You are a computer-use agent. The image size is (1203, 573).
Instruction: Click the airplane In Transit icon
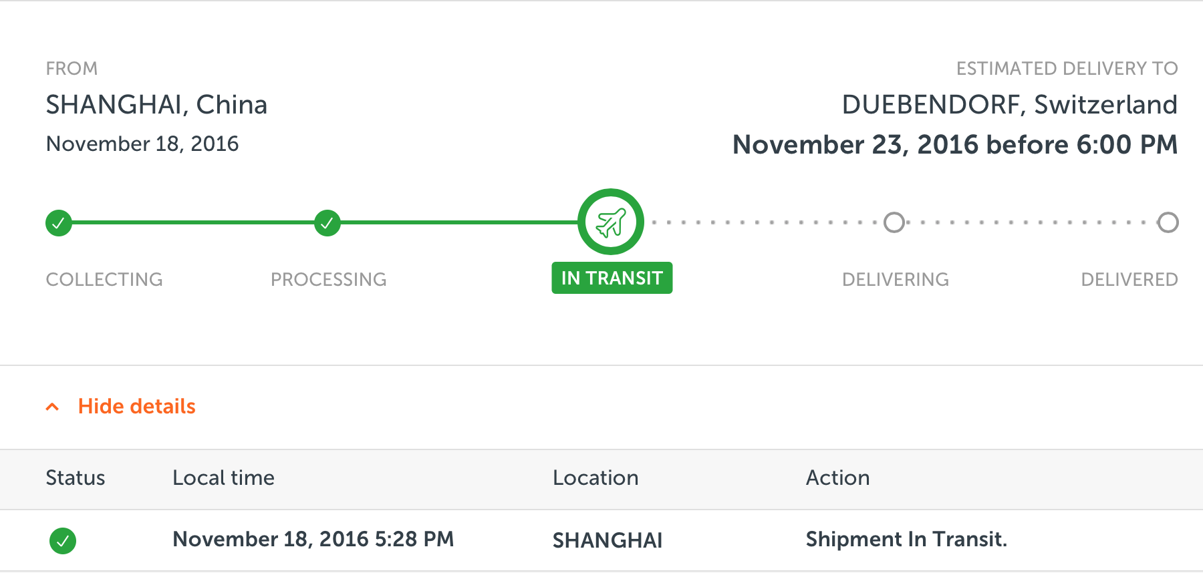[x=611, y=222]
